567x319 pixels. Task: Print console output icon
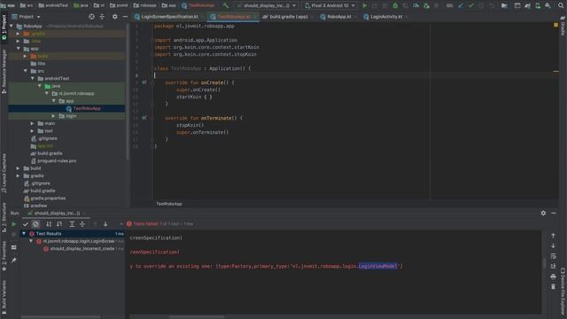point(553,276)
